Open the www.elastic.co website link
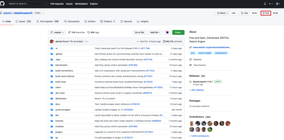The width and height of the screenshot is (284, 140). pyautogui.click(x=212, y=47)
